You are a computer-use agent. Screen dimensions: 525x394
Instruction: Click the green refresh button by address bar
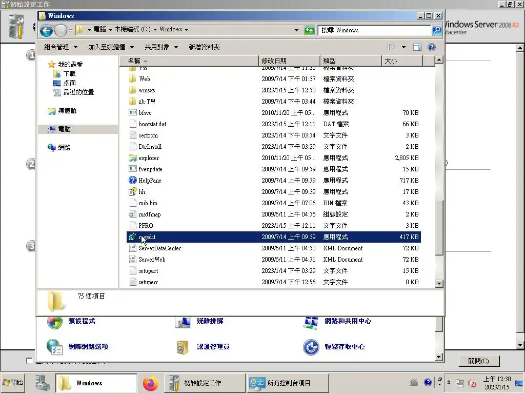tap(309, 30)
